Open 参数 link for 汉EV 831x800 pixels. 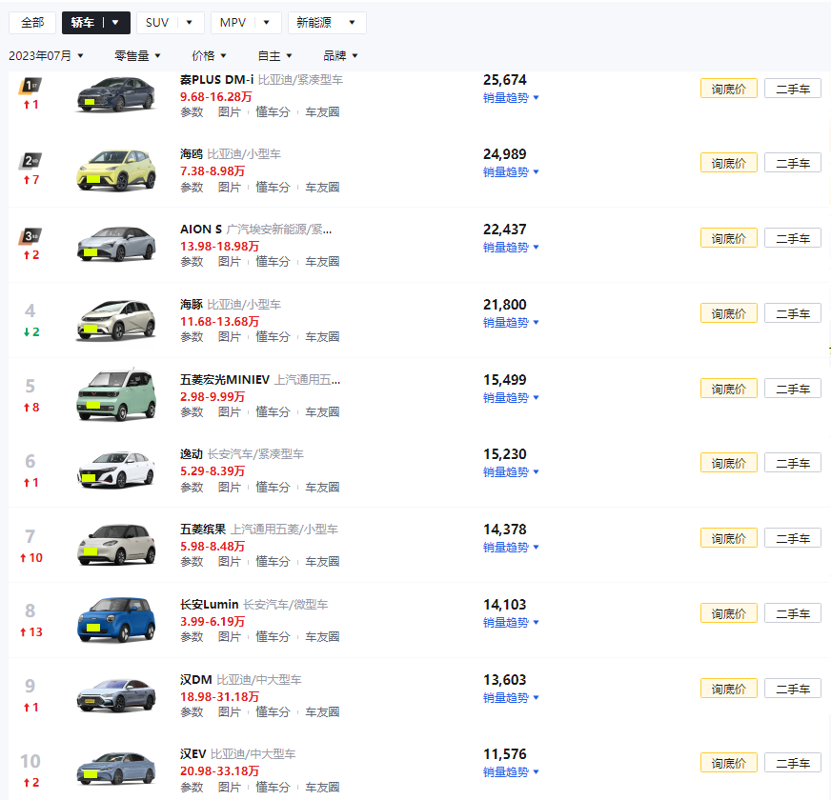(x=192, y=787)
